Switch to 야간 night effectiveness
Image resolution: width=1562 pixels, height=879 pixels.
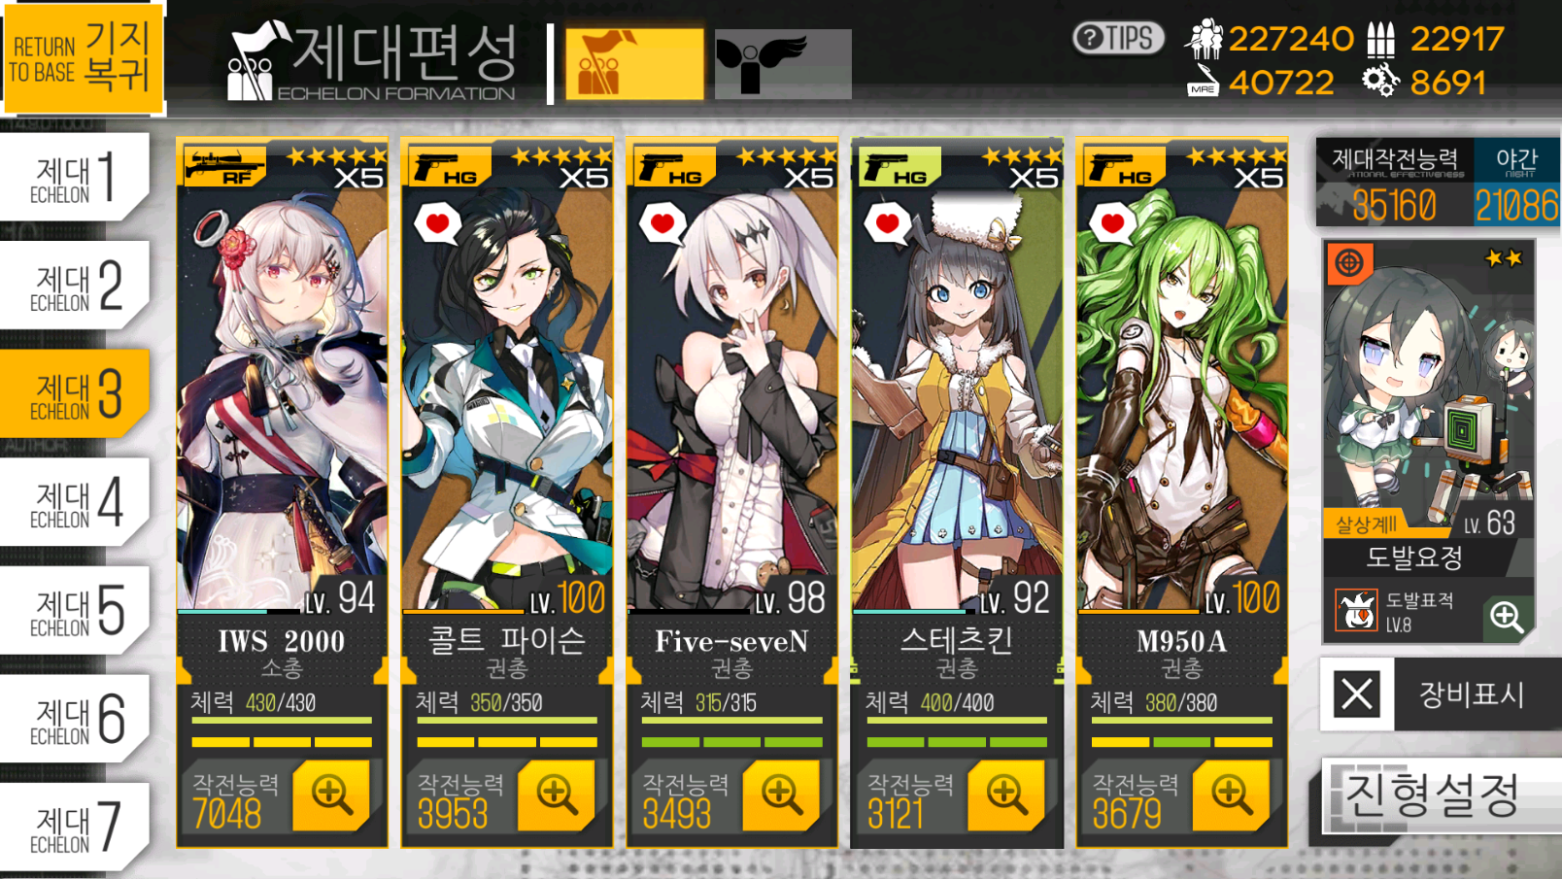click(1516, 183)
